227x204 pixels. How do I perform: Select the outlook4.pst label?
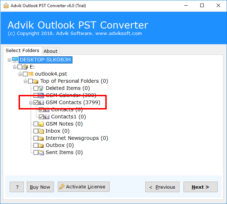tap(51, 74)
